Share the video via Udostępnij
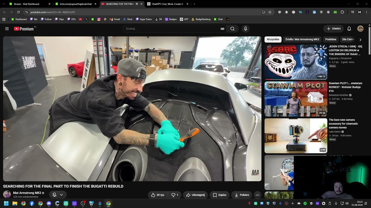Image resolution: width=371 pixels, height=208 pixels. 195,195
